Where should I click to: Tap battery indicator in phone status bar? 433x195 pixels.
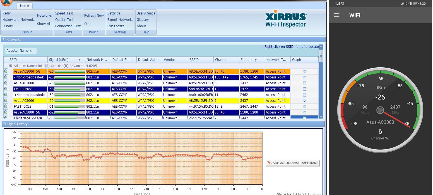coord(416,4)
